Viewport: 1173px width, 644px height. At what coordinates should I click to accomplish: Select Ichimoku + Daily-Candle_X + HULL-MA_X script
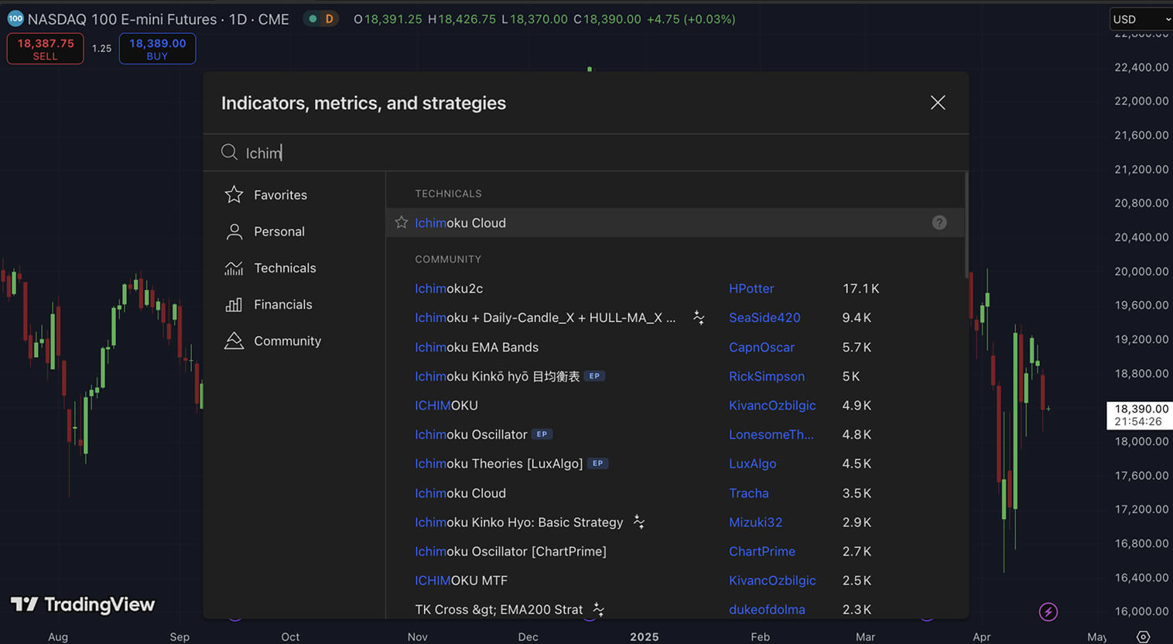[545, 318]
